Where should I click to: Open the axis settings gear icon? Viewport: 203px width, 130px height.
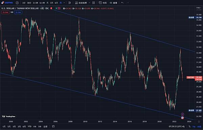199,122
